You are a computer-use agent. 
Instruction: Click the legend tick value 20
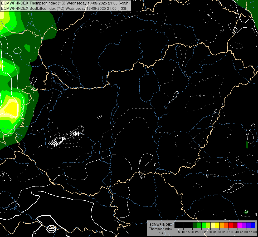192,232
